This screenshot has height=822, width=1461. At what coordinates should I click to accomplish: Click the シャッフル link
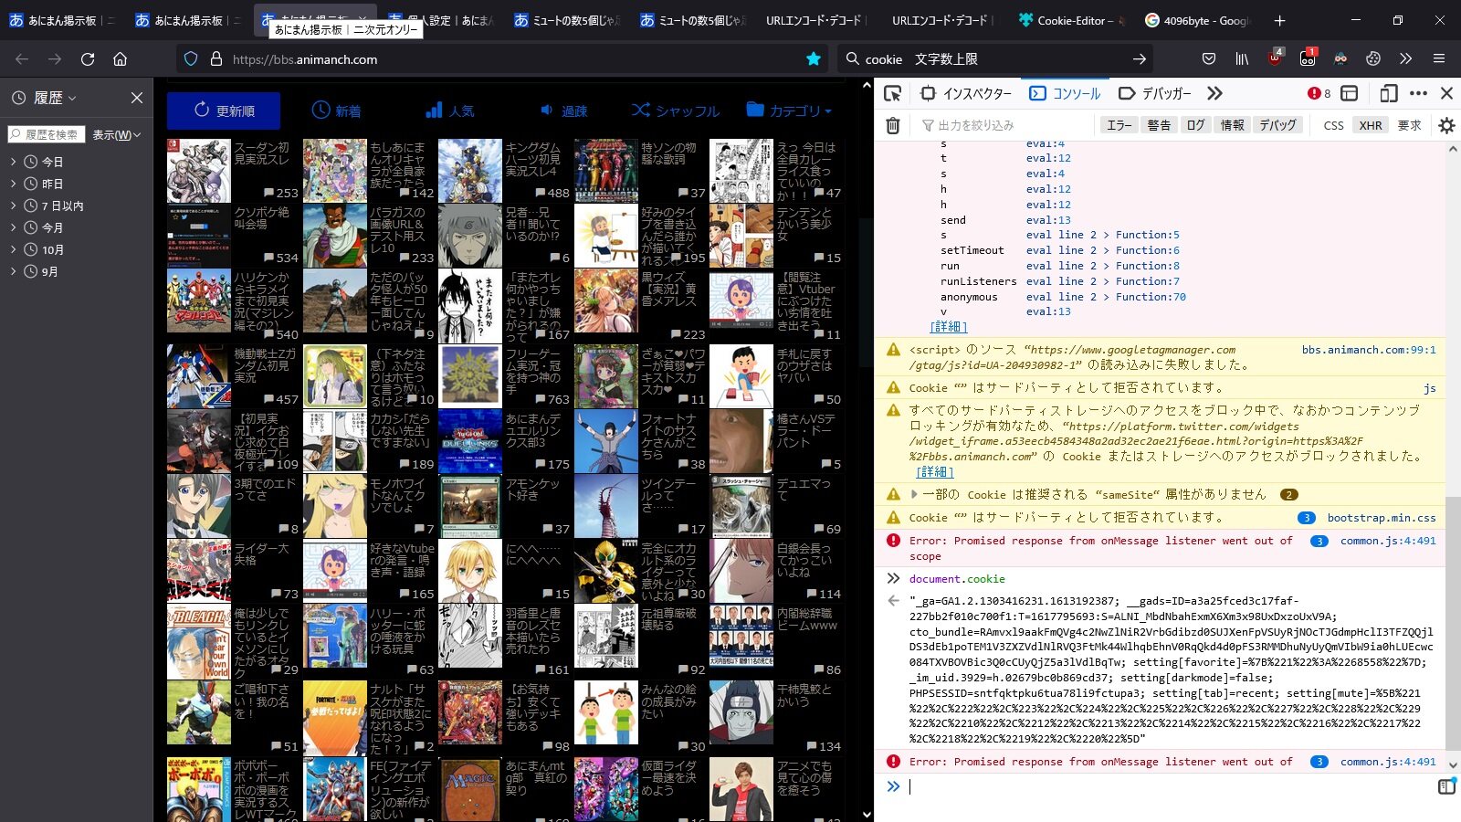point(676,111)
